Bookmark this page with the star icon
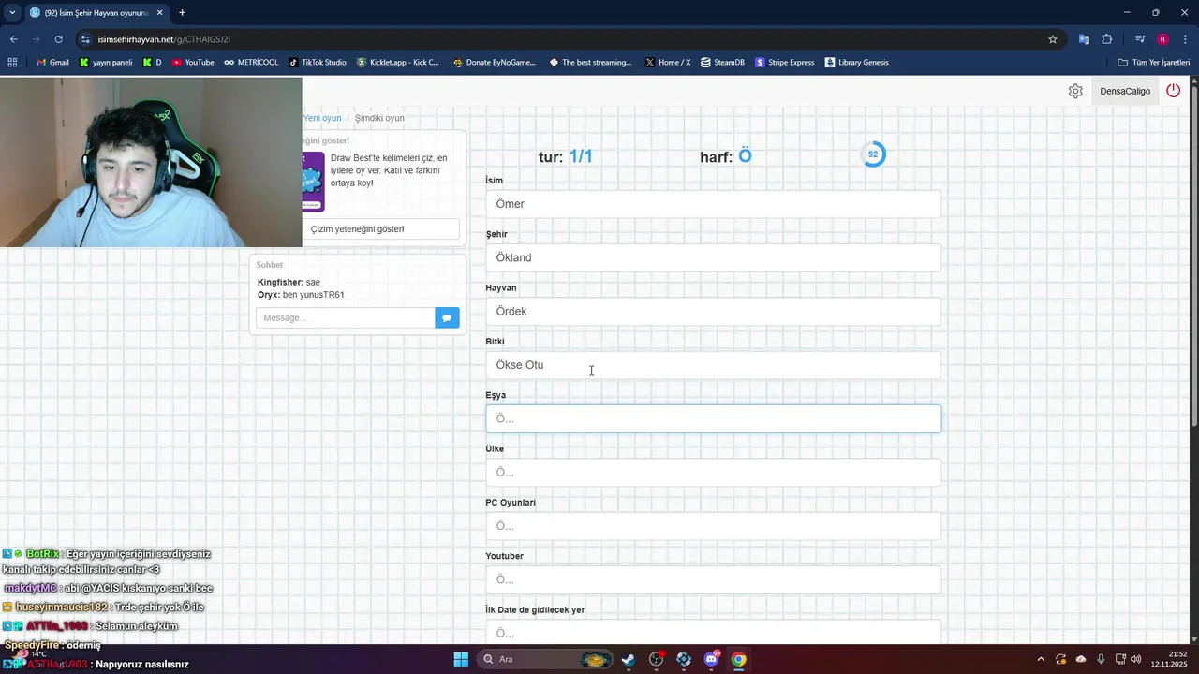The image size is (1199, 674). click(1053, 39)
